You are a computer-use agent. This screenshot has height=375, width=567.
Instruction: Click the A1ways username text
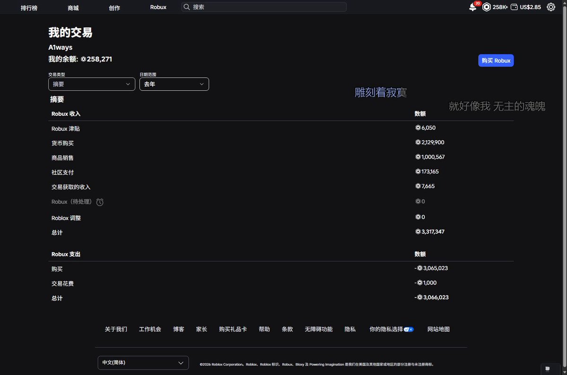[61, 47]
